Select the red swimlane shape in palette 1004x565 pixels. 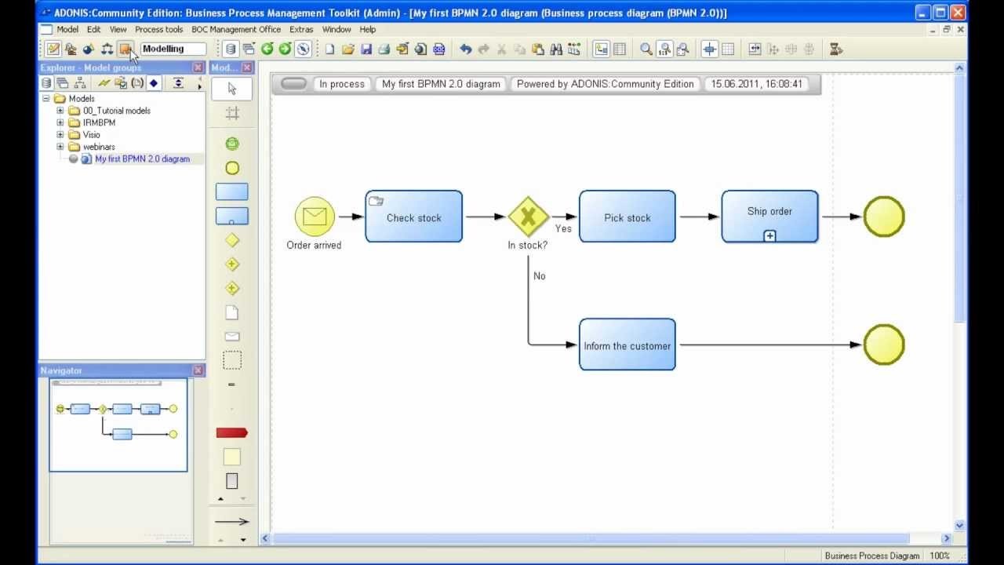click(232, 432)
